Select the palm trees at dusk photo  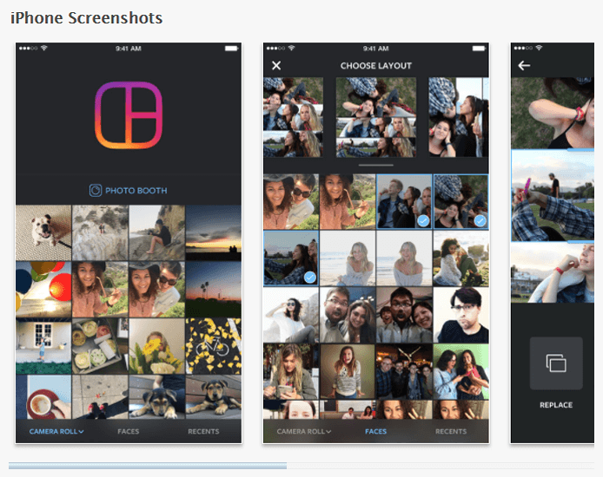click(x=214, y=290)
